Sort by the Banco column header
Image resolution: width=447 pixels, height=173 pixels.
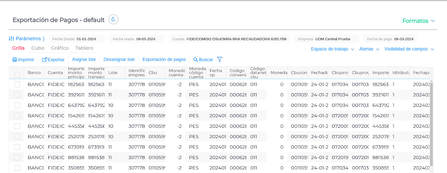(x=34, y=73)
